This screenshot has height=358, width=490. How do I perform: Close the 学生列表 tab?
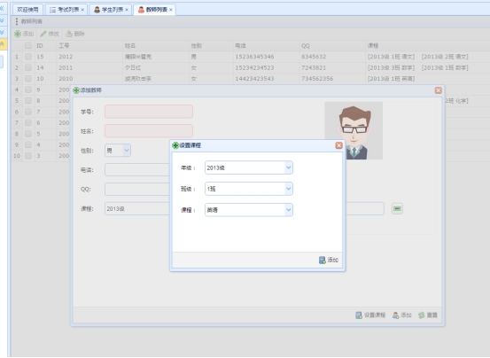coord(127,10)
